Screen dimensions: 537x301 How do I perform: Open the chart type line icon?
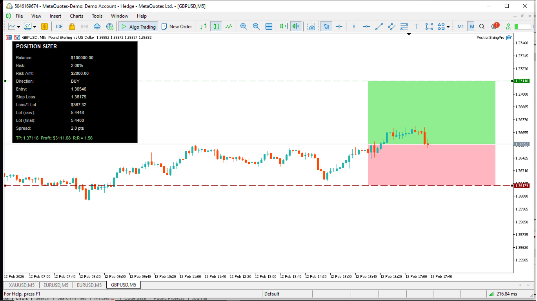[12, 27]
